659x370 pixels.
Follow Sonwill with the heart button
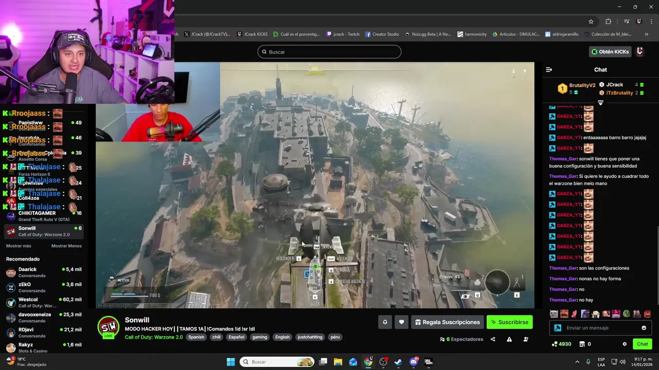402,322
